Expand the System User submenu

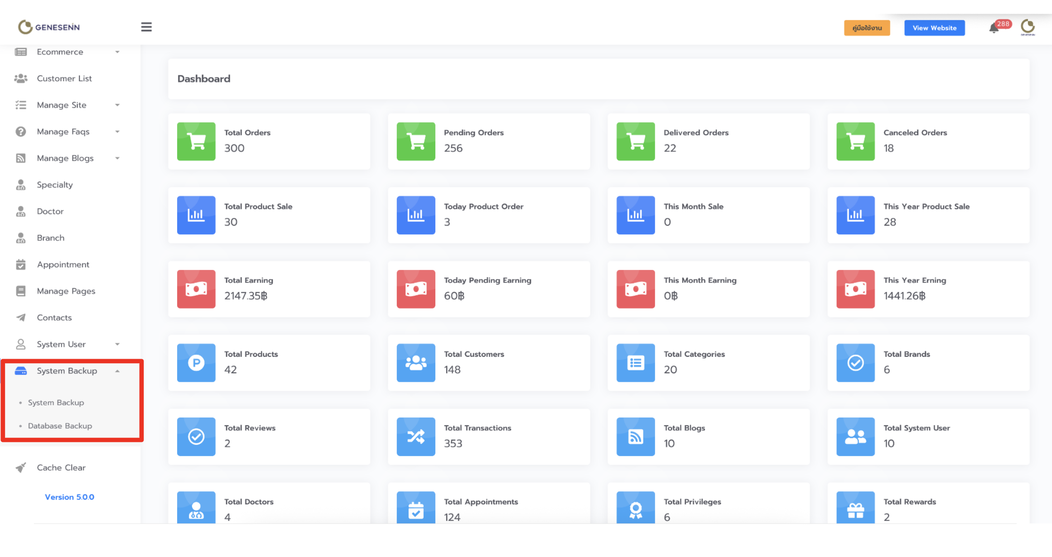(68, 344)
